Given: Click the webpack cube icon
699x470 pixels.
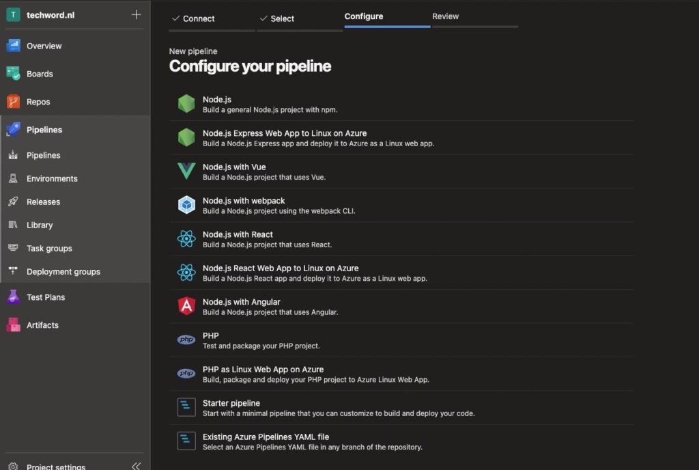Looking at the screenshot, I should (x=186, y=205).
